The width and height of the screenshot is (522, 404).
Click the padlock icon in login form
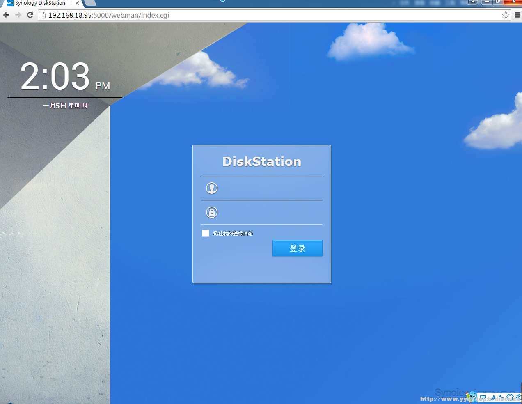coord(212,212)
